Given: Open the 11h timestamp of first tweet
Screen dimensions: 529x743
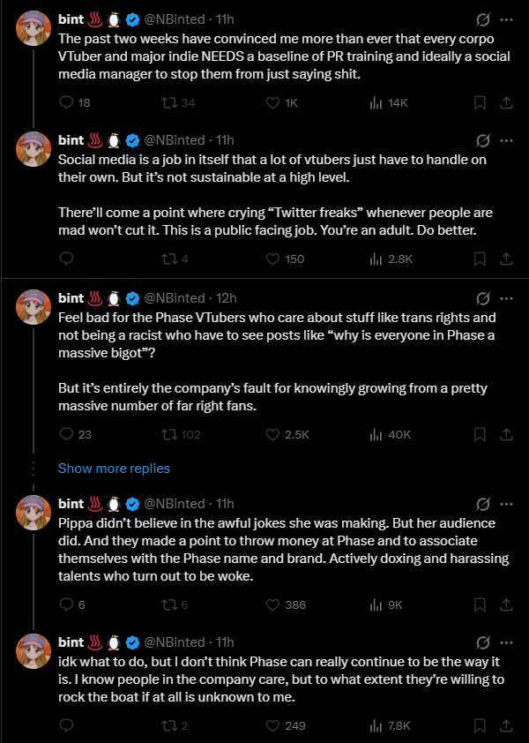Looking at the screenshot, I should click(x=225, y=19).
